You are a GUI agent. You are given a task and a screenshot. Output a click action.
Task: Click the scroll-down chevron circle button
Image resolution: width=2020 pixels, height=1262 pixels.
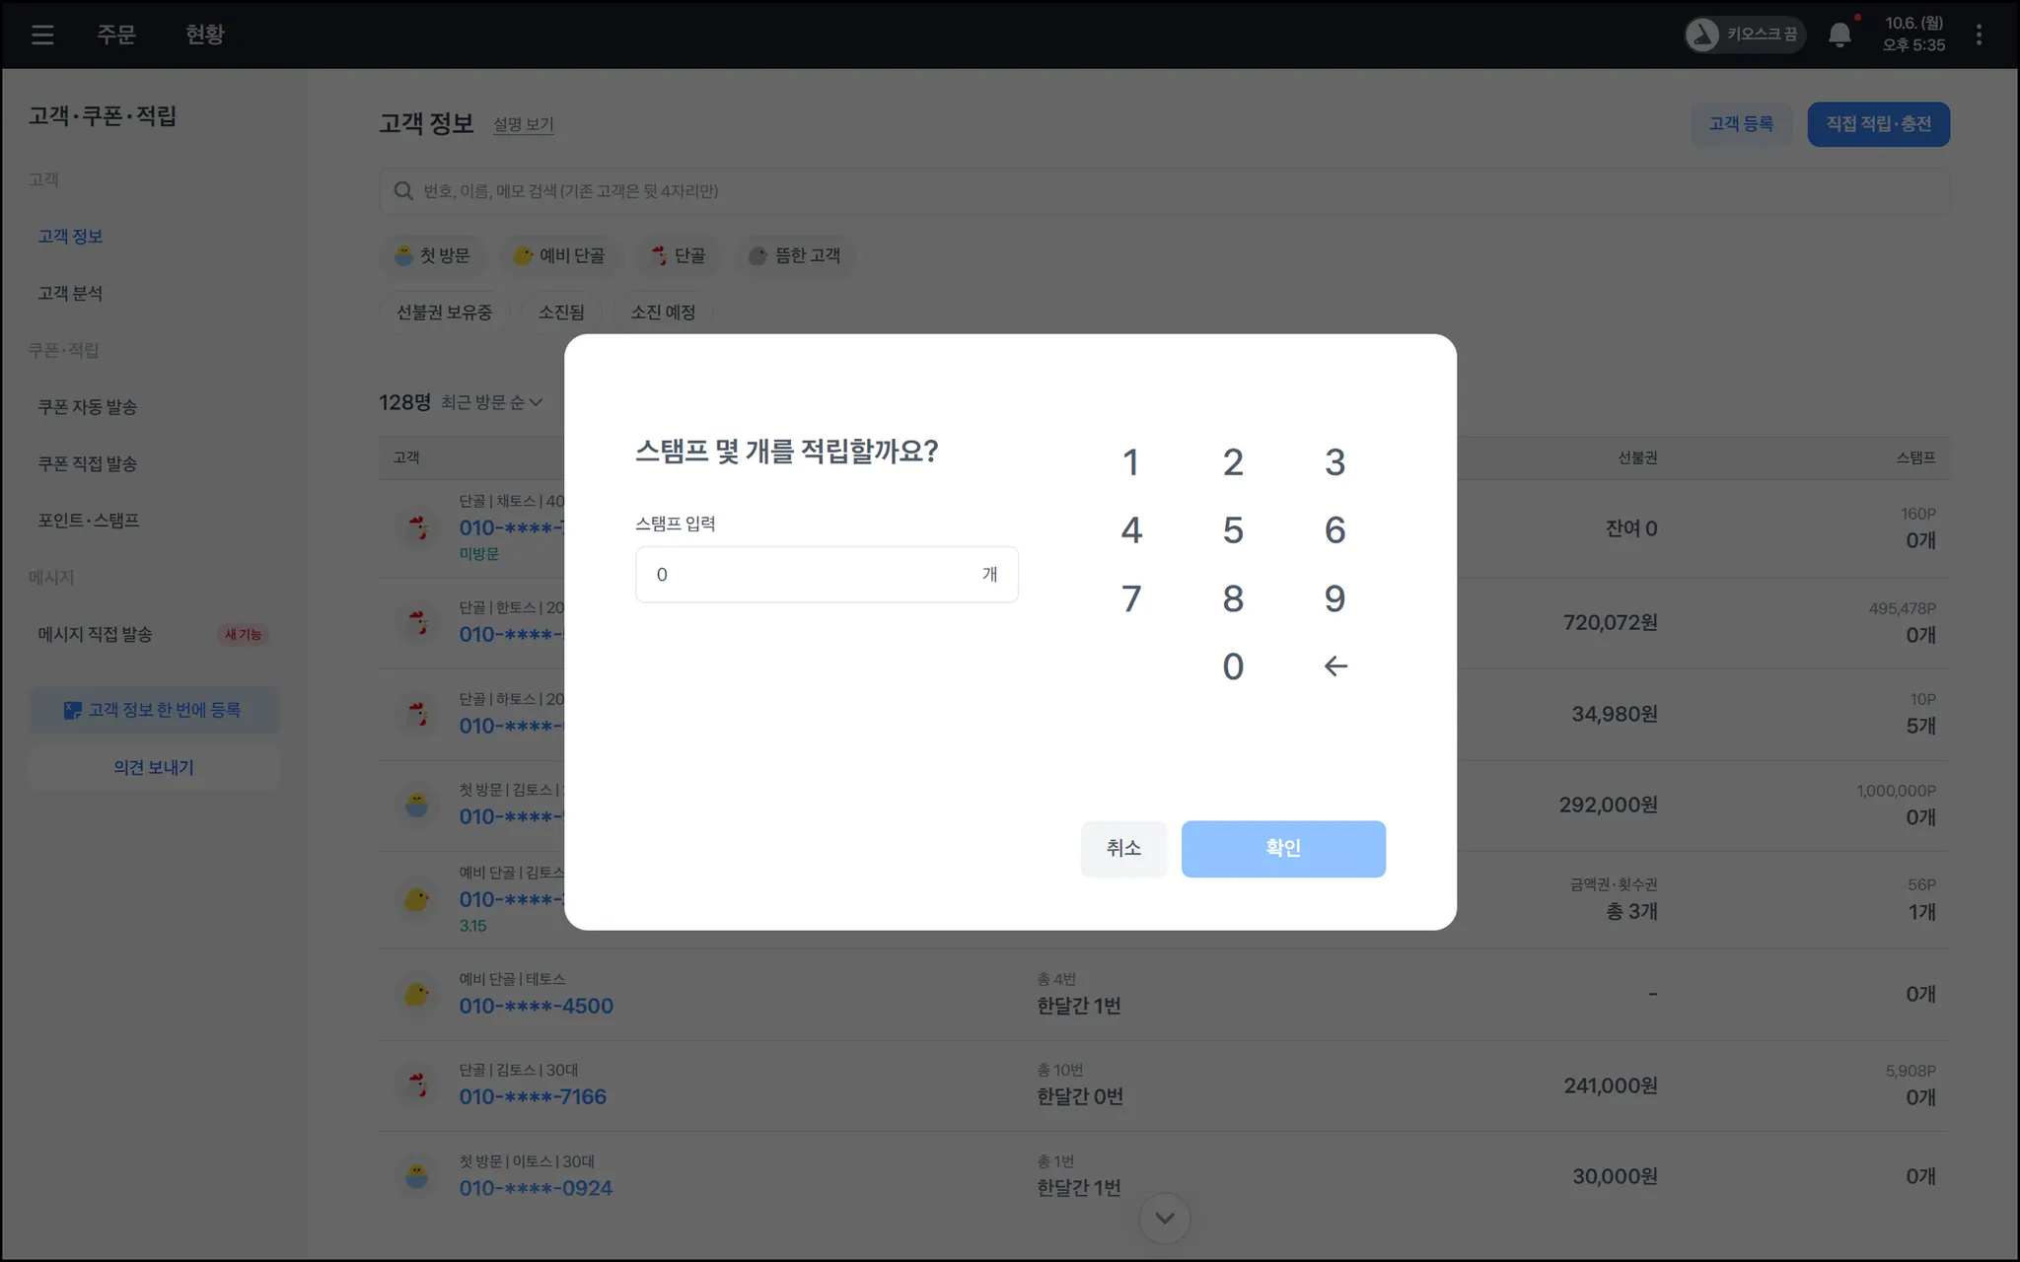click(x=1165, y=1218)
